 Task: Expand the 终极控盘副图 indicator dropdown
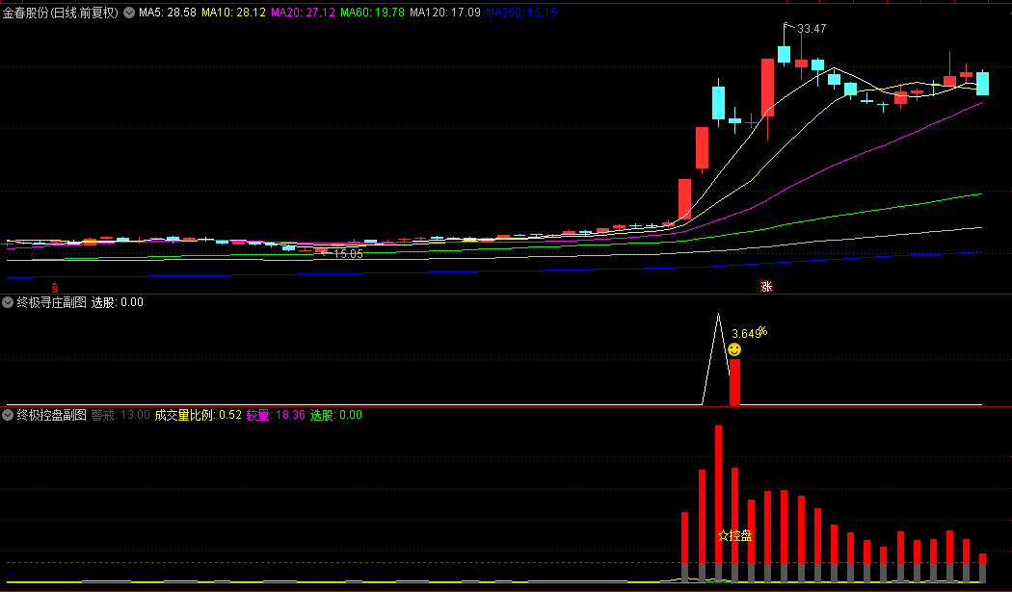pyautogui.click(x=8, y=415)
